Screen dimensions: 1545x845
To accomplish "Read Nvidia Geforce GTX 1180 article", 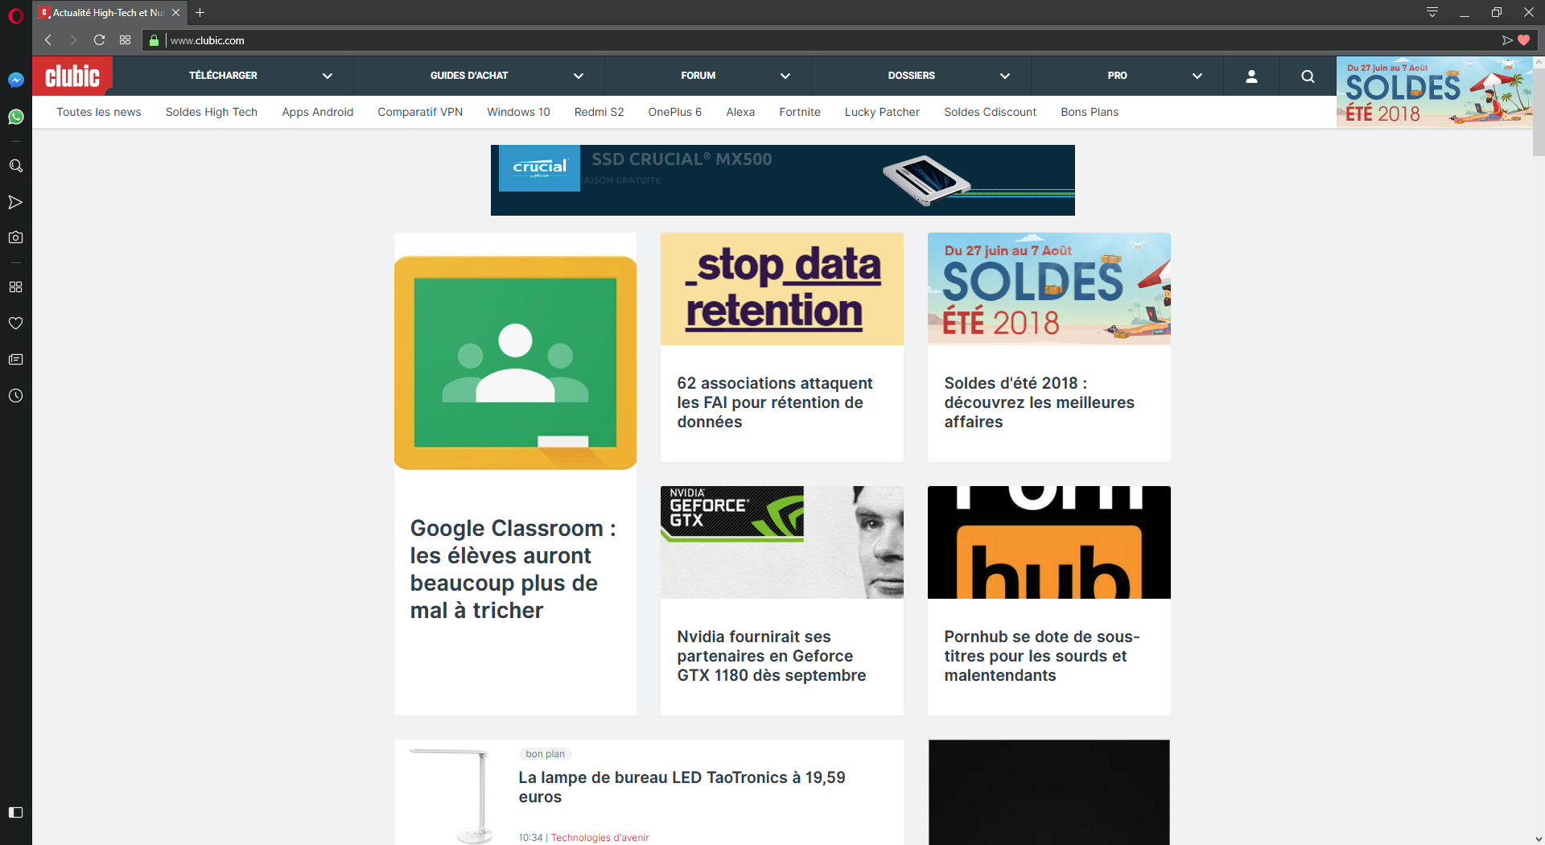I will point(772,656).
